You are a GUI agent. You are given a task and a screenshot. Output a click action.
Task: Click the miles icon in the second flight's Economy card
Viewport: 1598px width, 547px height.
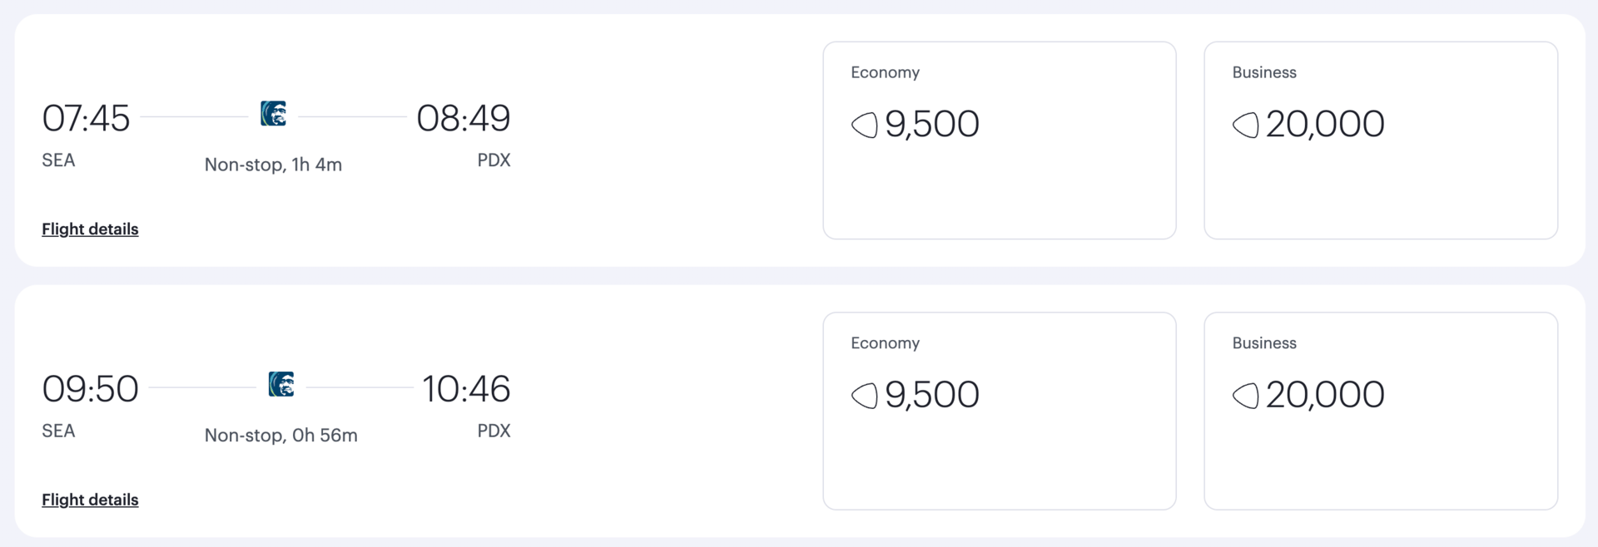click(866, 397)
